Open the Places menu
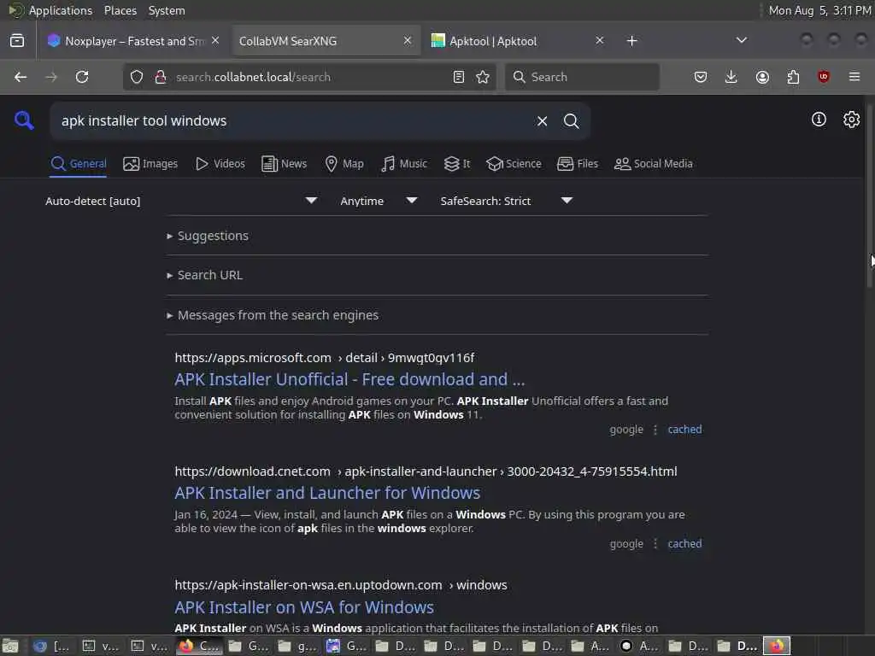Viewport: 875px width, 656px height. [120, 10]
